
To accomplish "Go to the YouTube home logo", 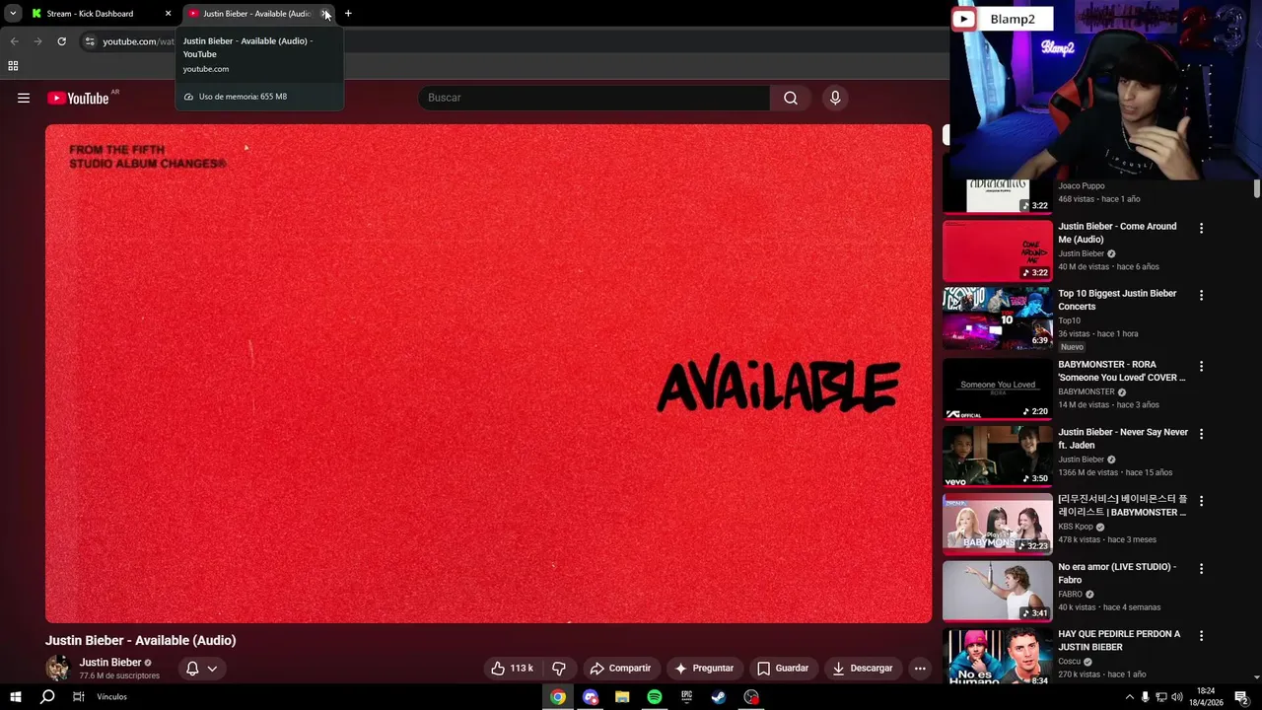I will click(x=78, y=98).
